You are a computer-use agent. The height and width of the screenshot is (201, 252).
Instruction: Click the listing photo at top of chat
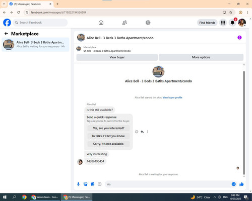pos(158,72)
